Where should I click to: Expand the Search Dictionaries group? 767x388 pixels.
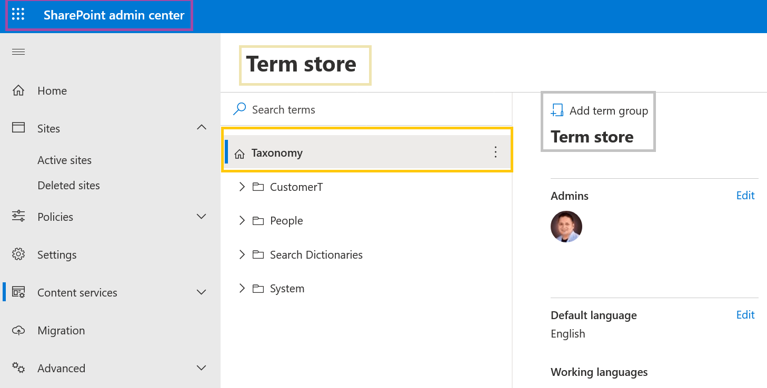point(242,254)
